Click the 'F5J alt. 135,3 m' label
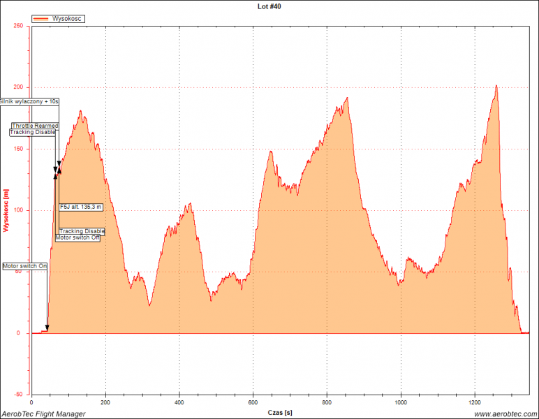 point(81,207)
